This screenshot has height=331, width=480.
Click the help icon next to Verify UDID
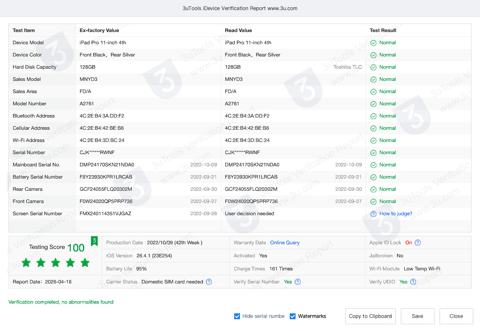[413, 282]
